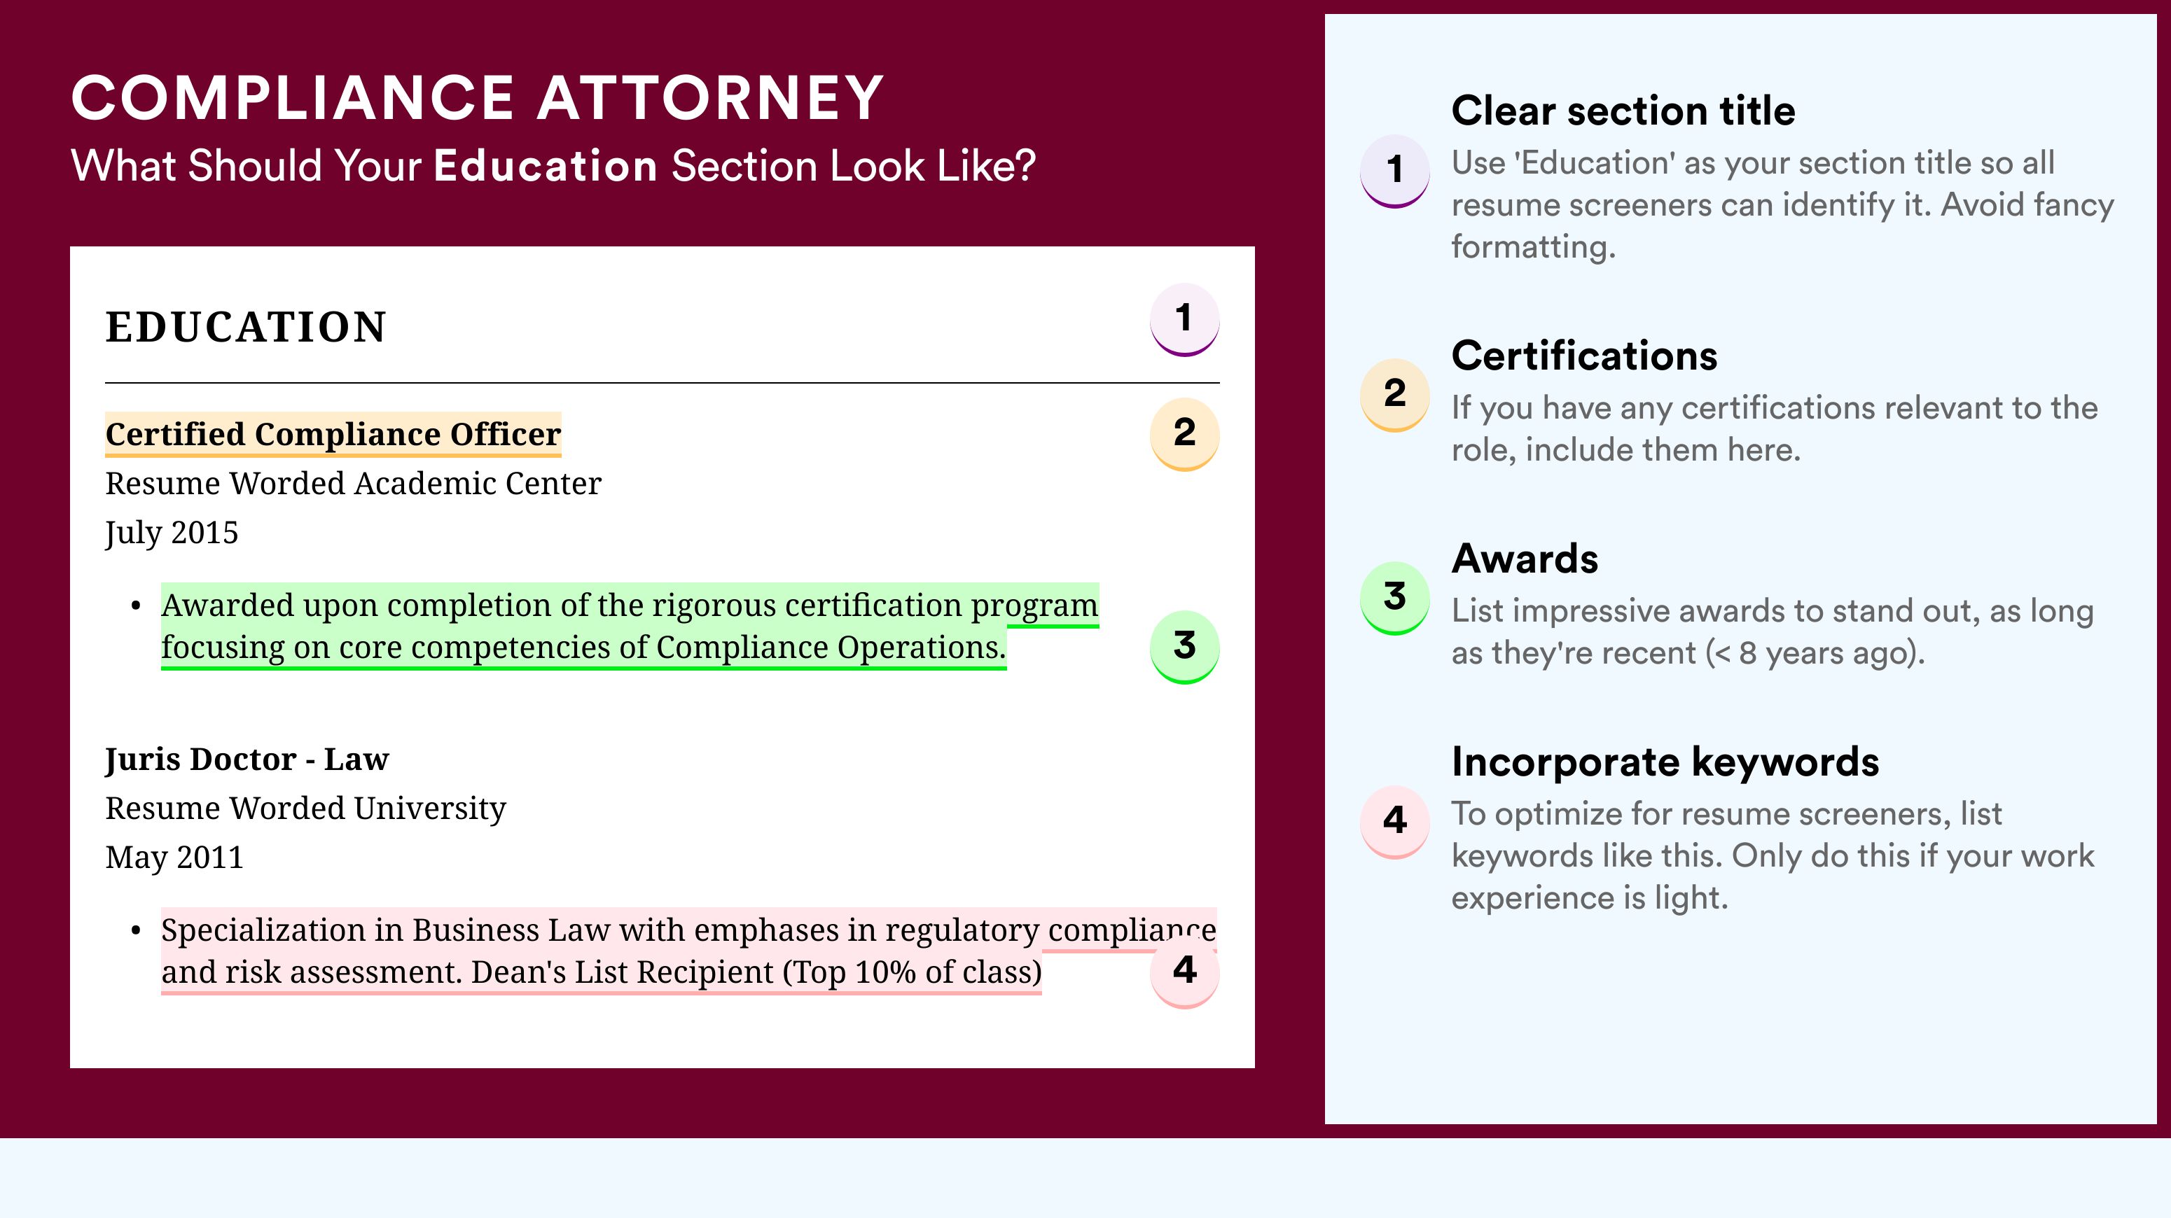2171x1218 pixels.
Task: Select the green 3 badge next to Awards
Action: click(x=1394, y=597)
